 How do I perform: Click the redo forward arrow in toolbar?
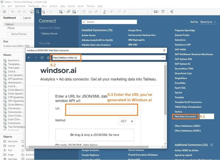[19, 12]
